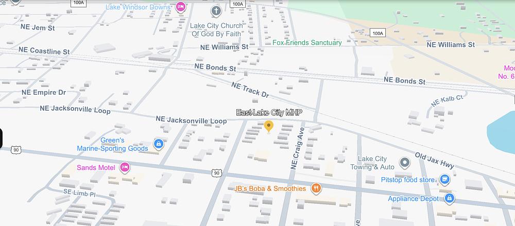Select the Appliance Depot shopping bag icon
This screenshot has height=226, width=515.
click(x=449, y=198)
